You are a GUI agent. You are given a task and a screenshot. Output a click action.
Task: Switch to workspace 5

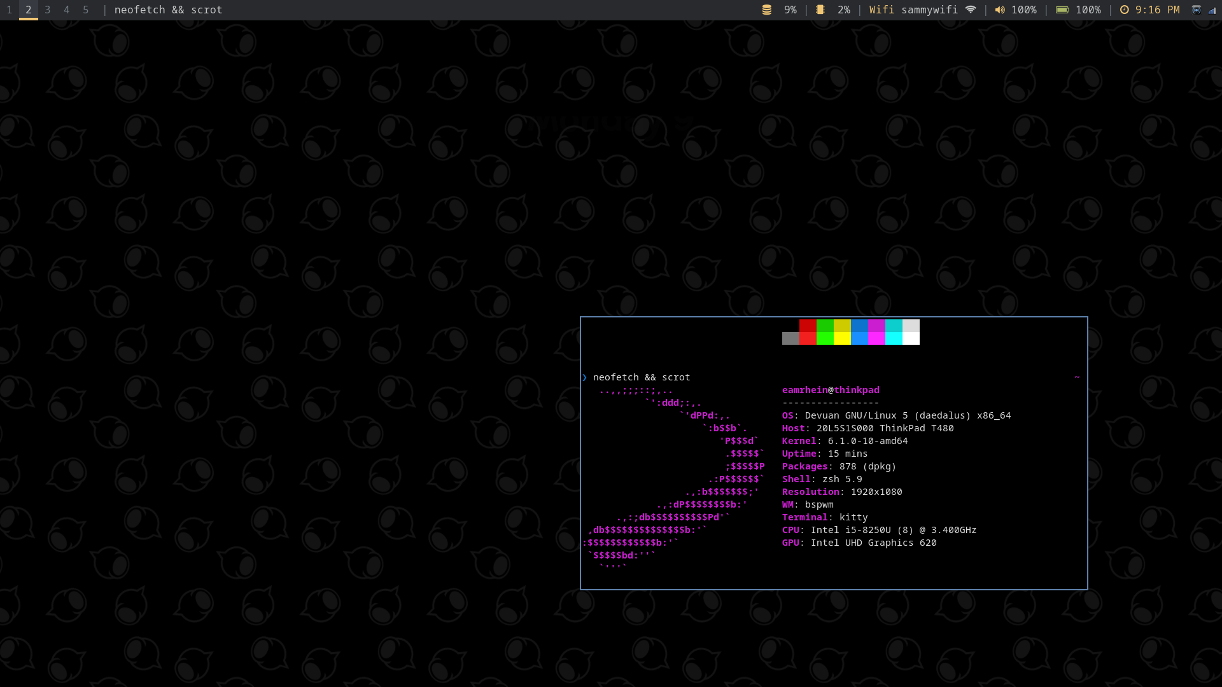coord(86,10)
